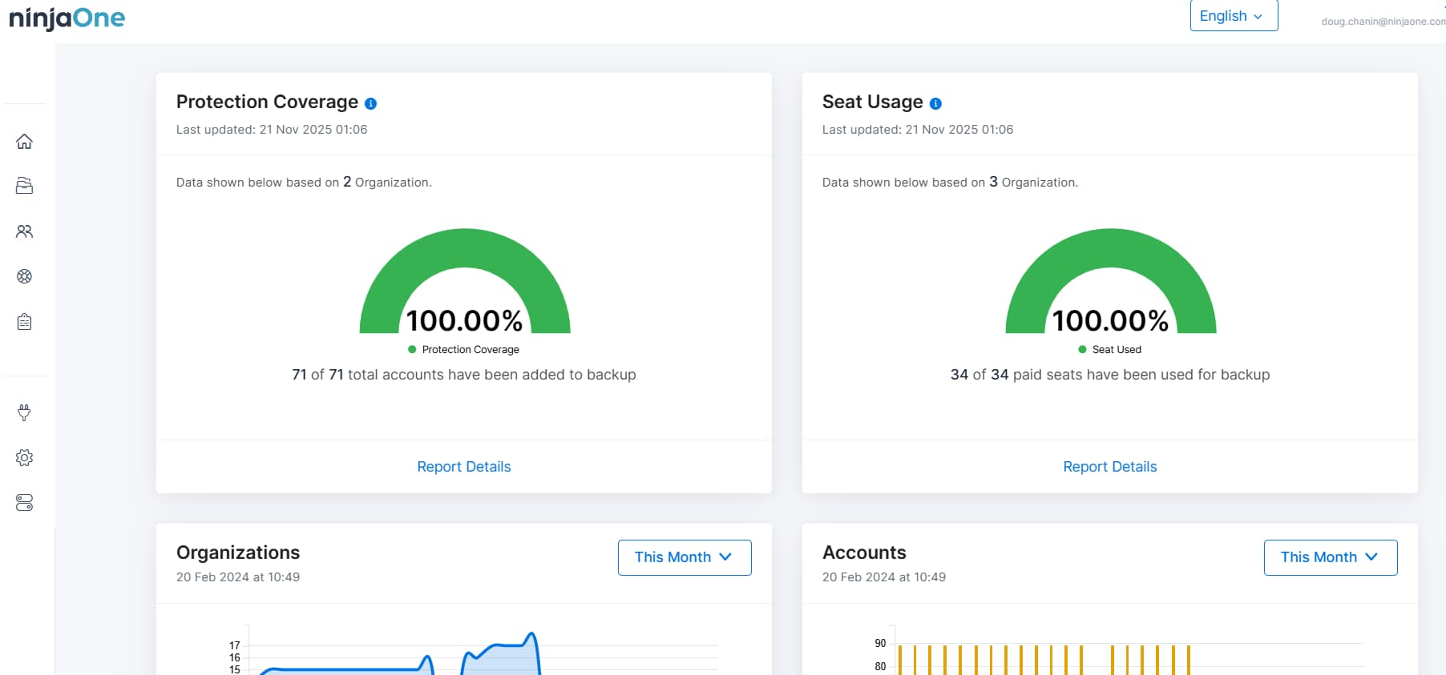Click the Protection Coverage info icon
This screenshot has height=675, width=1446.
[370, 103]
